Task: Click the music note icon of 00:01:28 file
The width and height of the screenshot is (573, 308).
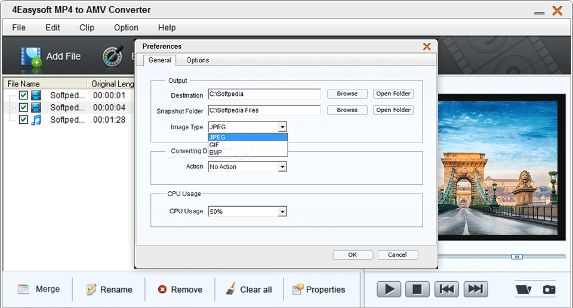Action: 36,120
